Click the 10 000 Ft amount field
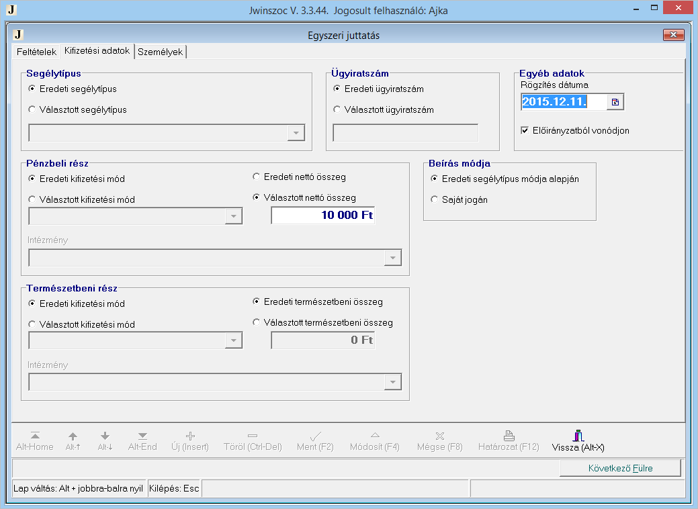 [x=323, y=216]
